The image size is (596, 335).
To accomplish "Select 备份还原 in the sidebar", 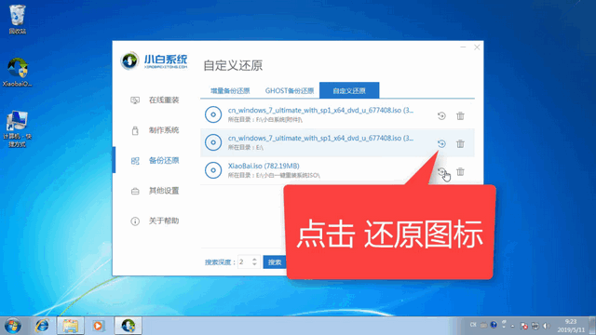I will pos(155,161).
